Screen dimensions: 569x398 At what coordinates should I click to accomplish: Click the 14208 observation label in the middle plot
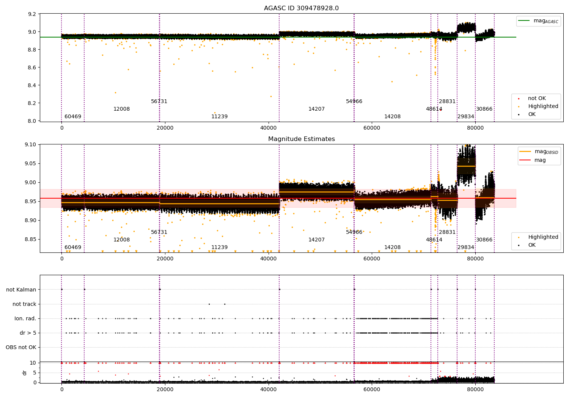tap(392, 248)
